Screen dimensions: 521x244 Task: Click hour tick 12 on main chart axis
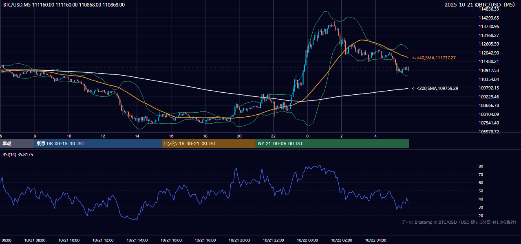pos(103,136)
